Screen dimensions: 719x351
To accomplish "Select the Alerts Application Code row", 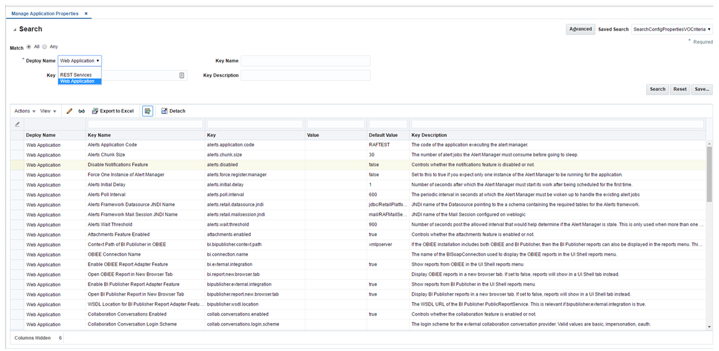I will (358, 145).
